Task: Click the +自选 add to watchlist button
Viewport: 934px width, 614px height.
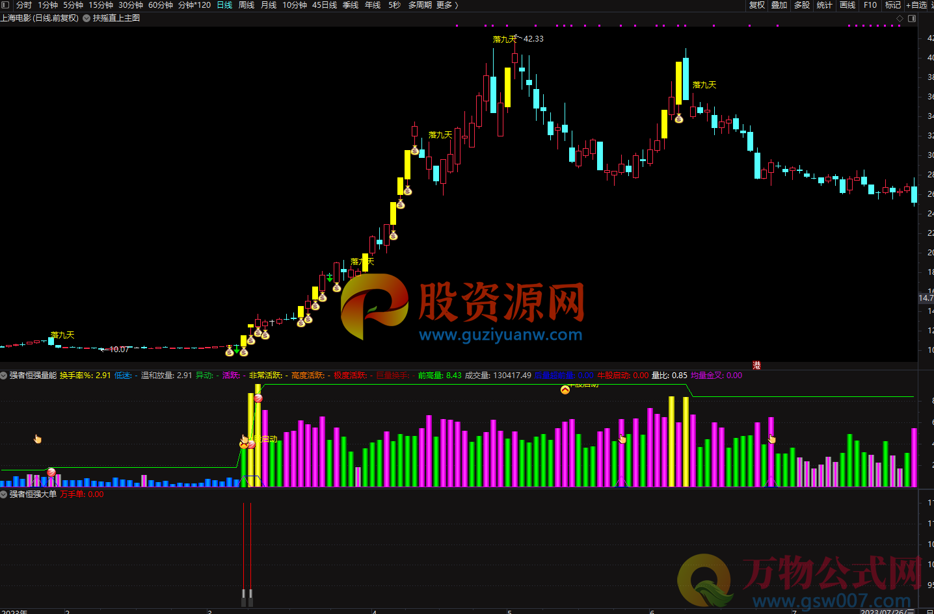Action: [916, 5]
